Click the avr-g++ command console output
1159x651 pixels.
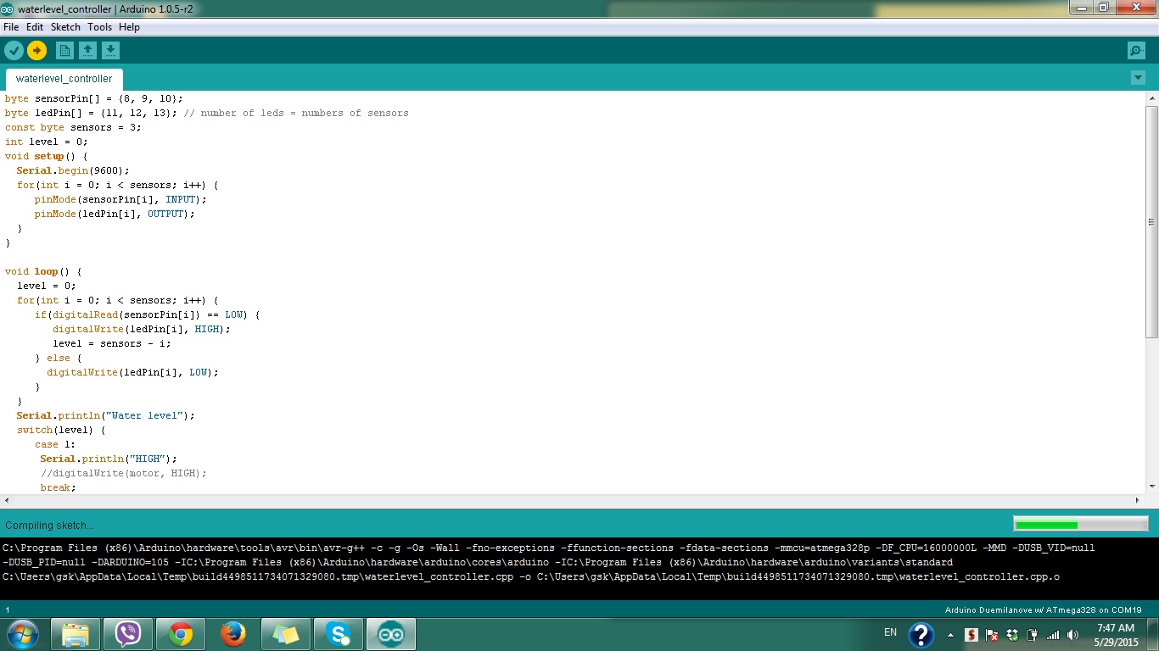pyautogui.click(x=549, y=562)
